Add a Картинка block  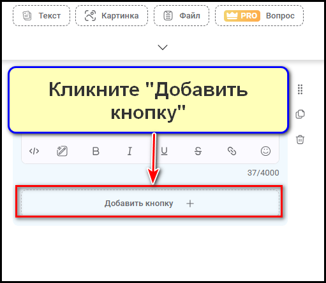click(112, 16)
